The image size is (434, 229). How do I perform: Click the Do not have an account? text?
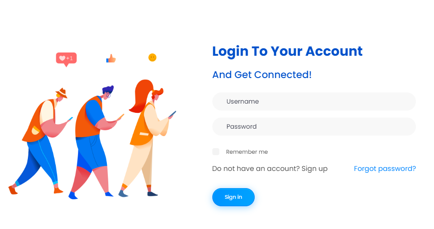pyautogui.click(x=256, y=169)
